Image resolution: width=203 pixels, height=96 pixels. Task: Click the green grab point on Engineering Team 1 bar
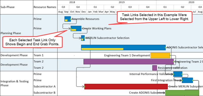point(170,55)
